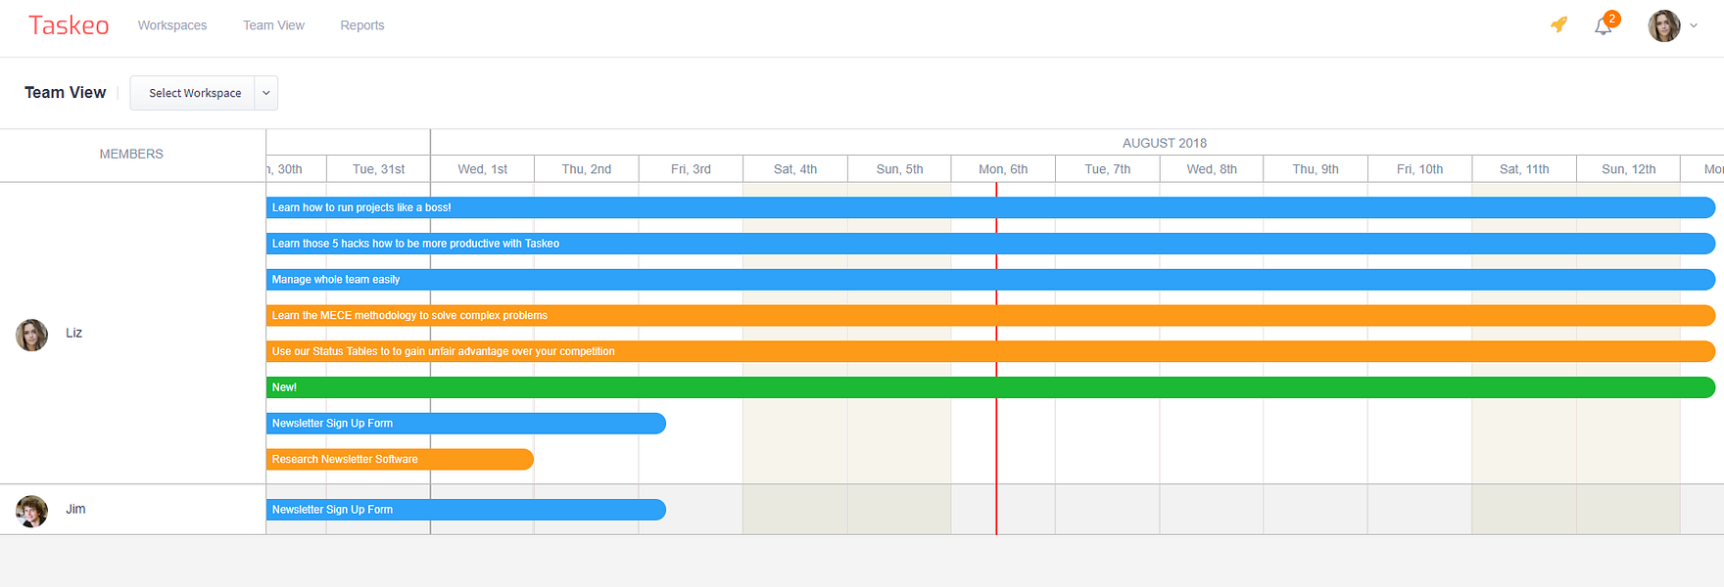
Task: Open the Workspaces menu
Action: (x=172, y=25)
